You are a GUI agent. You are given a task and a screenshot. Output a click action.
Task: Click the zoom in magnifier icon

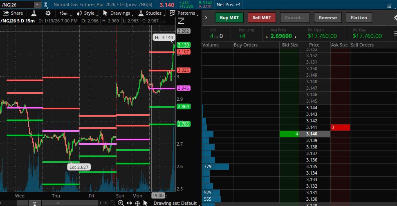[121, 203]
